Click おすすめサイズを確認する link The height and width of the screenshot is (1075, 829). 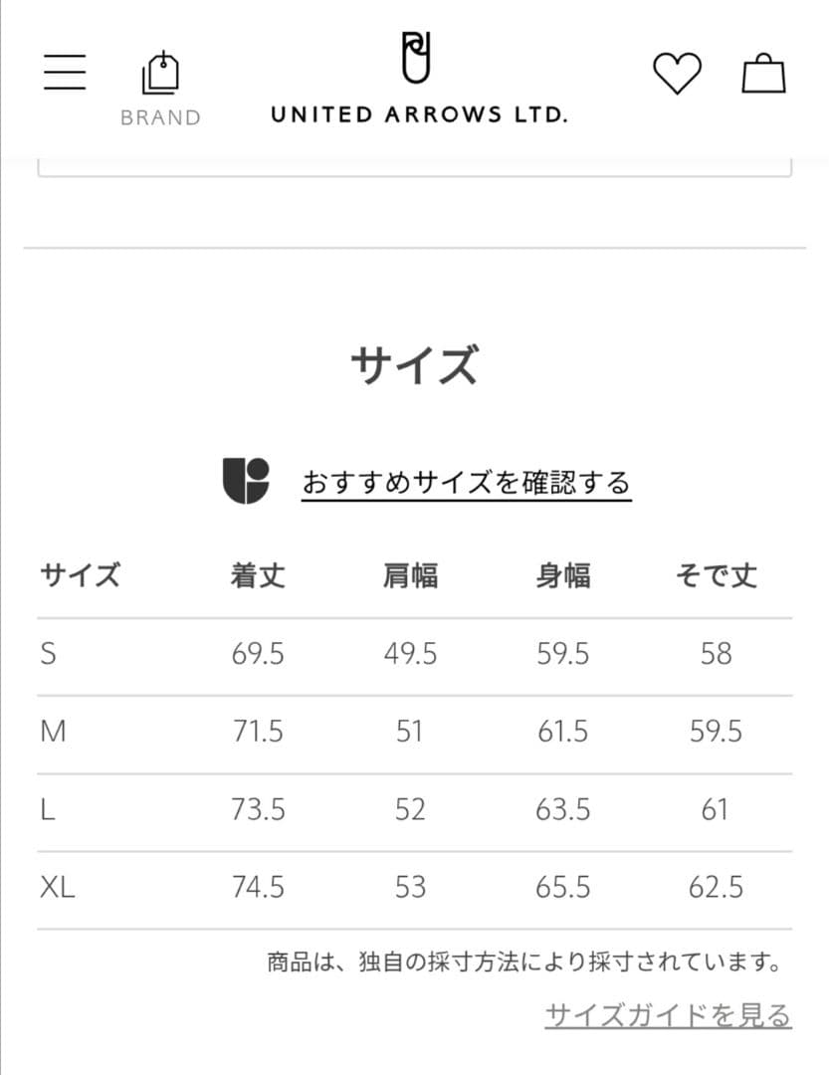(466, 484)
